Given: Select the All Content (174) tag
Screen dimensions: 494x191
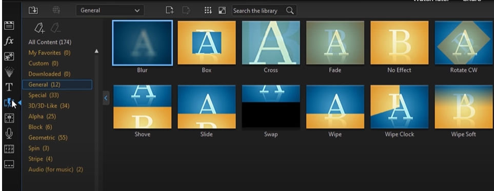Looking at the screenshot, I should click(x=50, y=42).
